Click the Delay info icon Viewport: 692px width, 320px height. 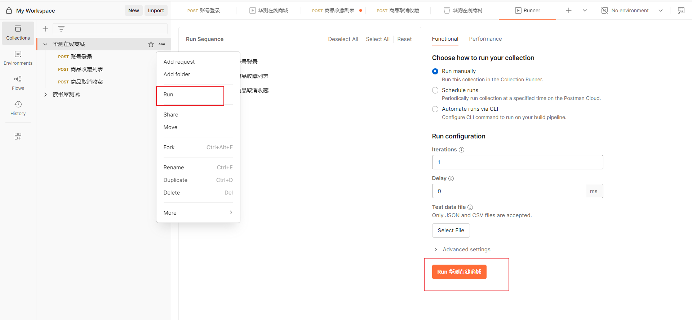pyautogui.click(x=451, y=178)
